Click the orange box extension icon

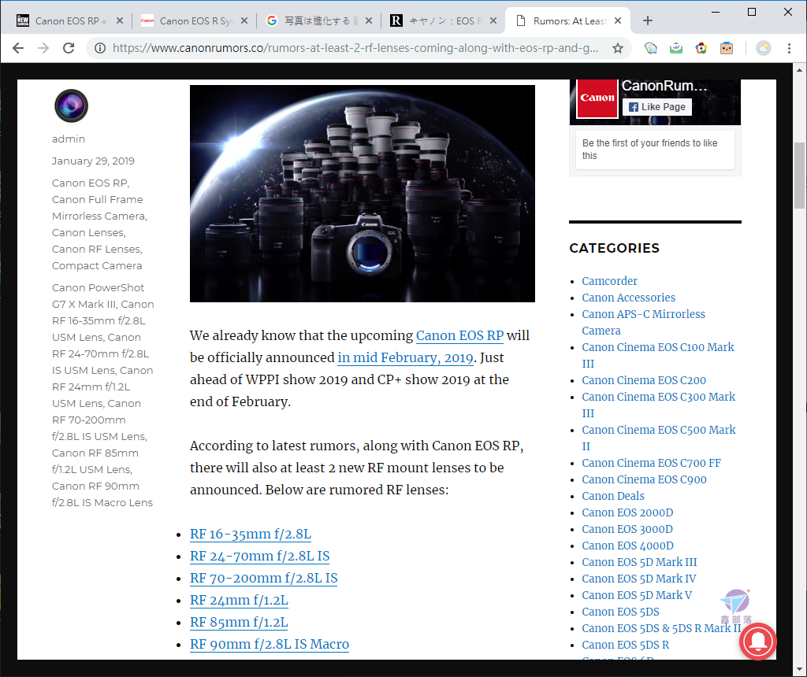(726, 48)
